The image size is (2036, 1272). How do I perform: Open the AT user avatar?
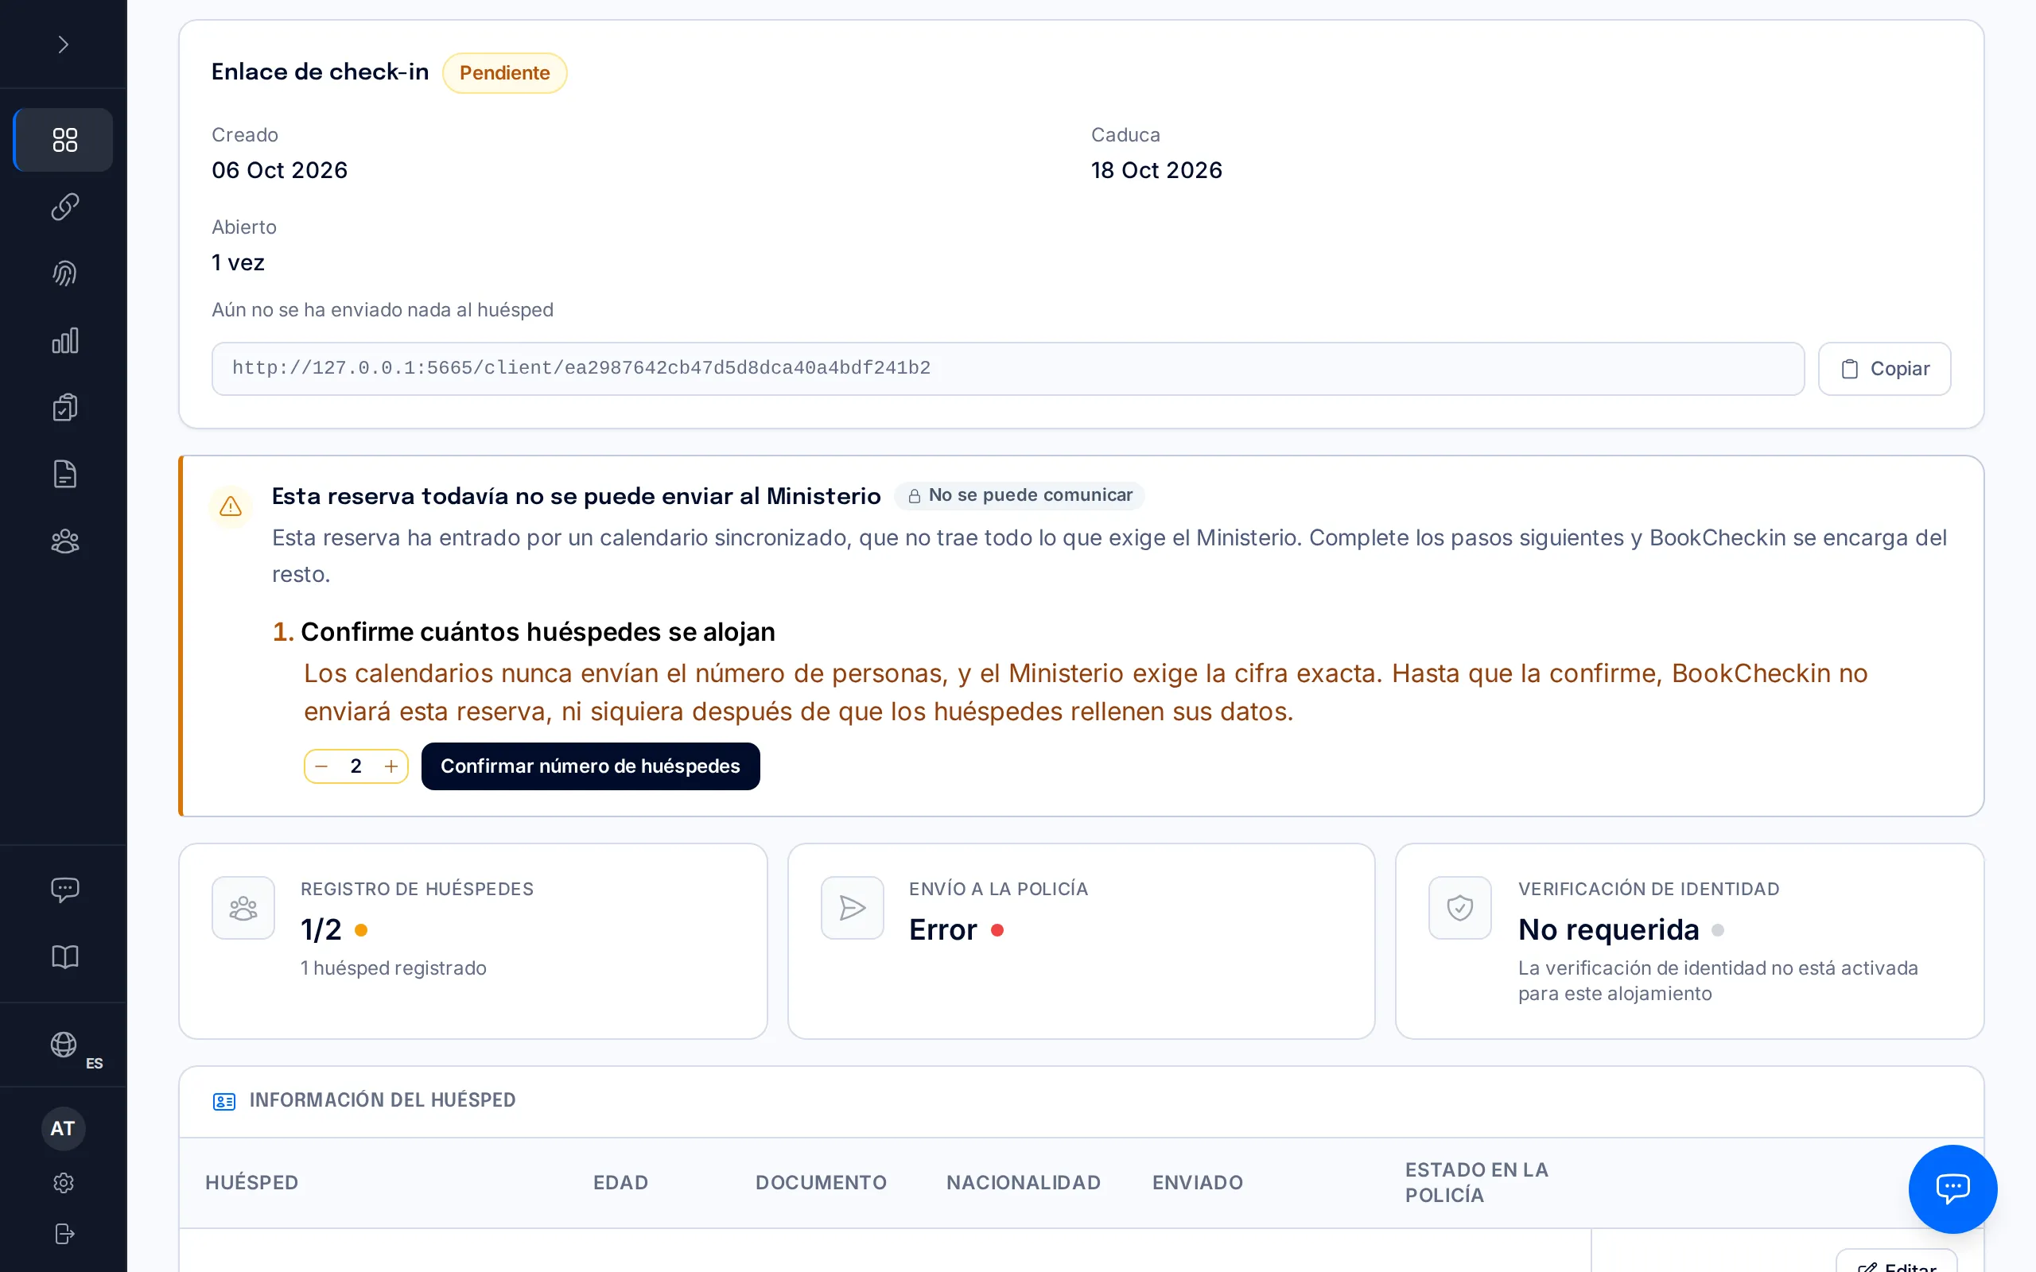(63, 1128)
